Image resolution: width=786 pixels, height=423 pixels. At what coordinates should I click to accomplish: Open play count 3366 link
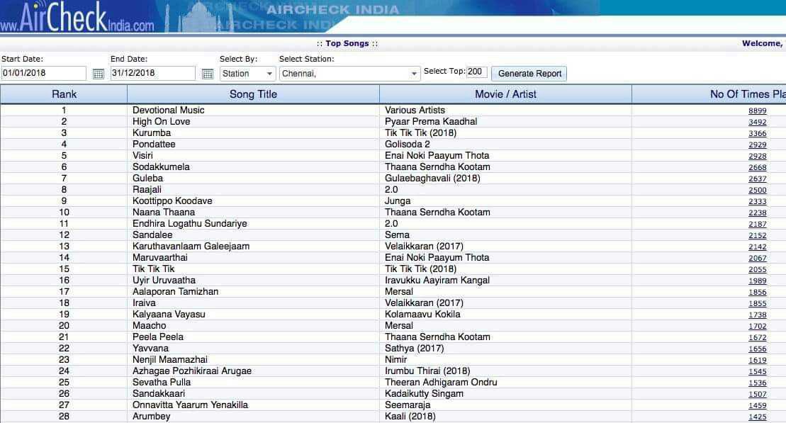[x=758, y=134]
